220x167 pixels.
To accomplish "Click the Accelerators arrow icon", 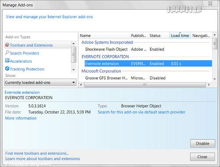I will (x=7, y=60).
